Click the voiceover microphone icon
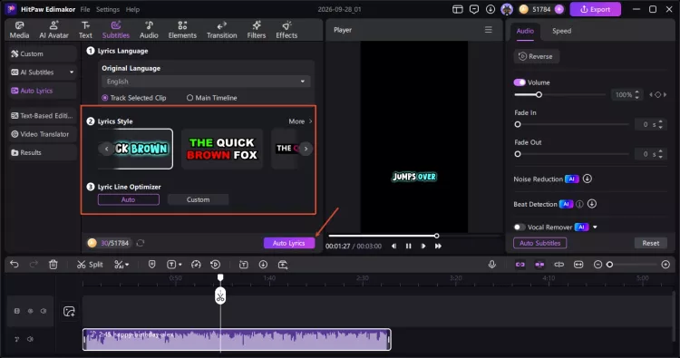 coord(491,265)
